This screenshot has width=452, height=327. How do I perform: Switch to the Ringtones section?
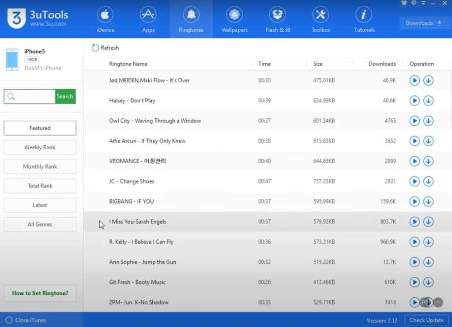point(191,19)
